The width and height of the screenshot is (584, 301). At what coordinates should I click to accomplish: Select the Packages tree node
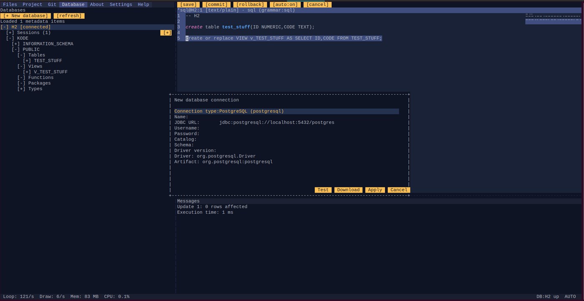point(40,83)
